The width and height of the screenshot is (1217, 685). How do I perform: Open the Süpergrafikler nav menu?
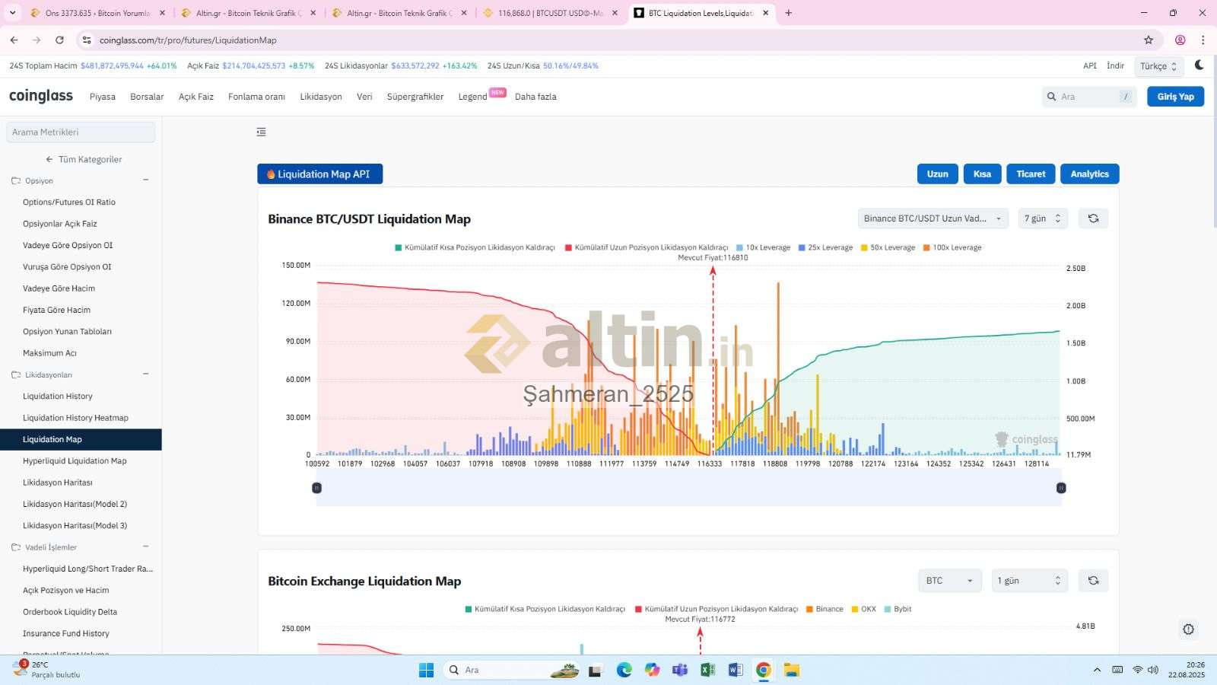point(415,97)
